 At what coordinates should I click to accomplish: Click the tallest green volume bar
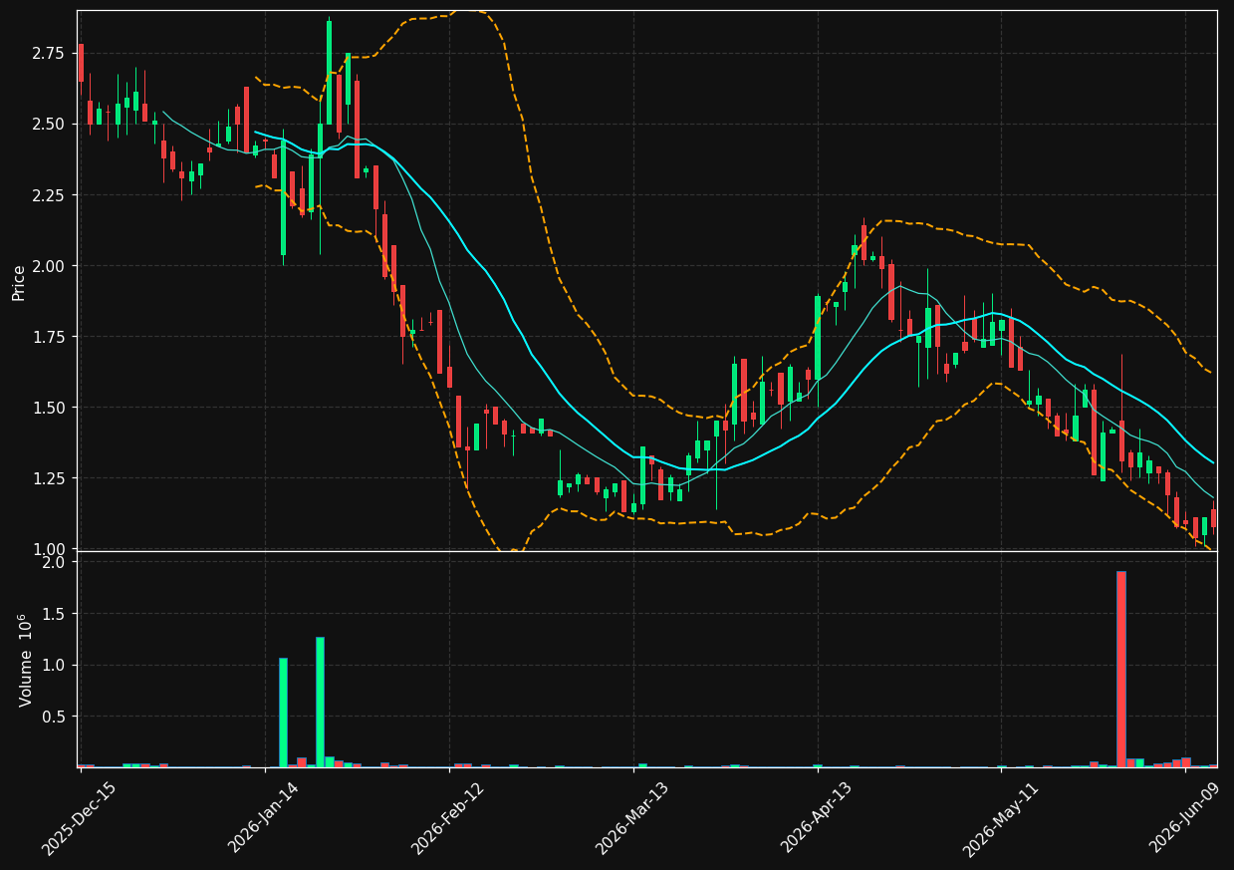click(320, 702)
